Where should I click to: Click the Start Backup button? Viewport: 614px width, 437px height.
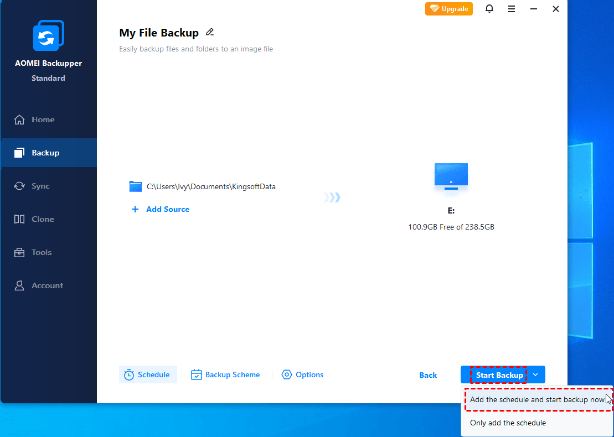click(x=499, y=375)
